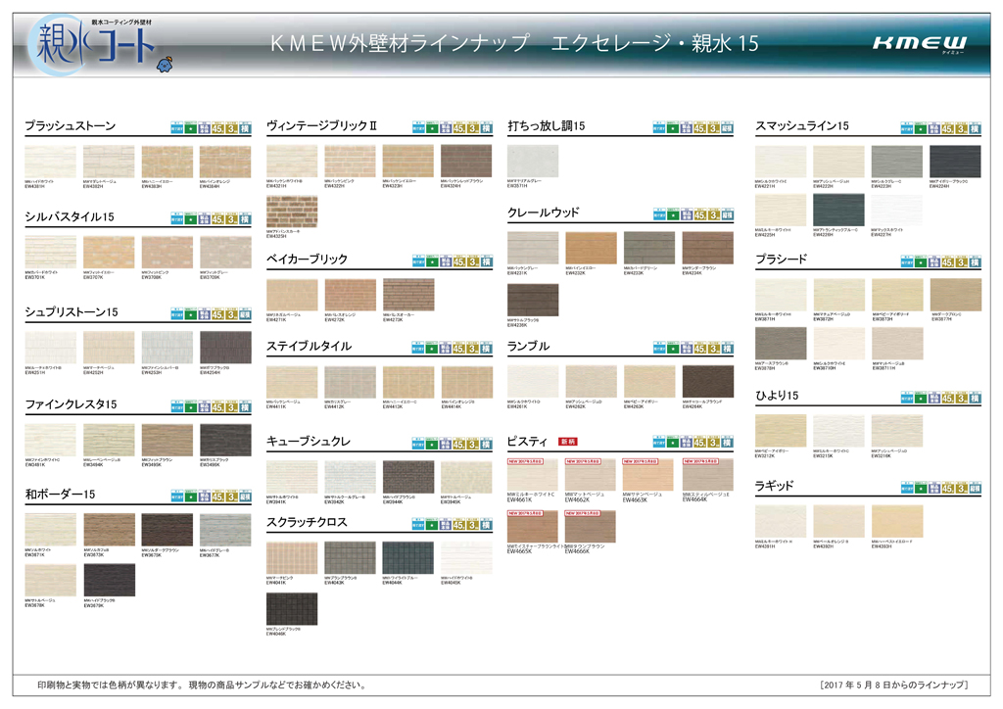Click the green star badge beside 和ボーダー15
This screenshot has width=1003, height=709.
coord(191,496)
